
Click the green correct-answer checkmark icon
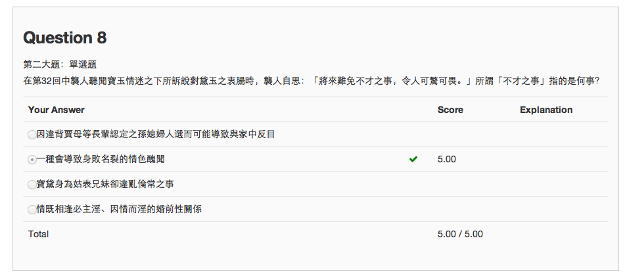coord(413,159)
